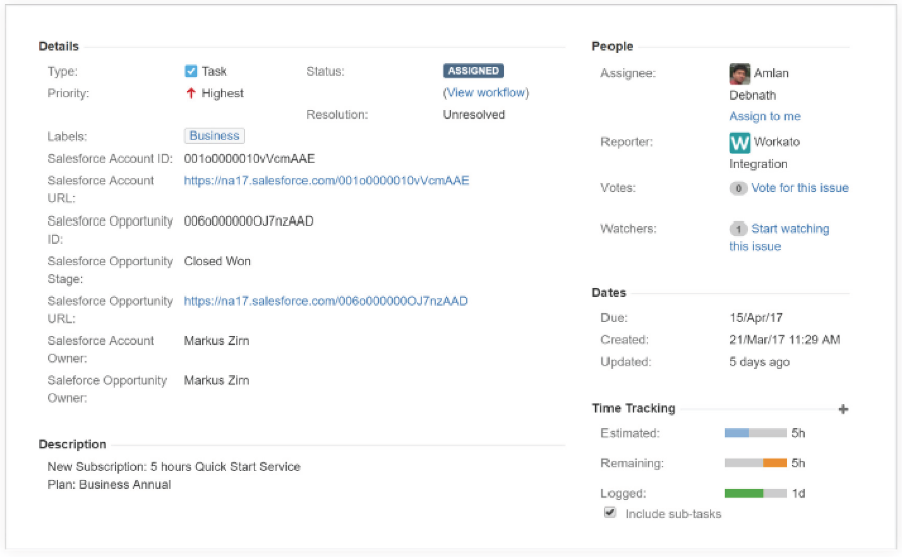Click the Estimated 5h value
Viewport: 902px width, 557px height.
[x=798, y=433]
